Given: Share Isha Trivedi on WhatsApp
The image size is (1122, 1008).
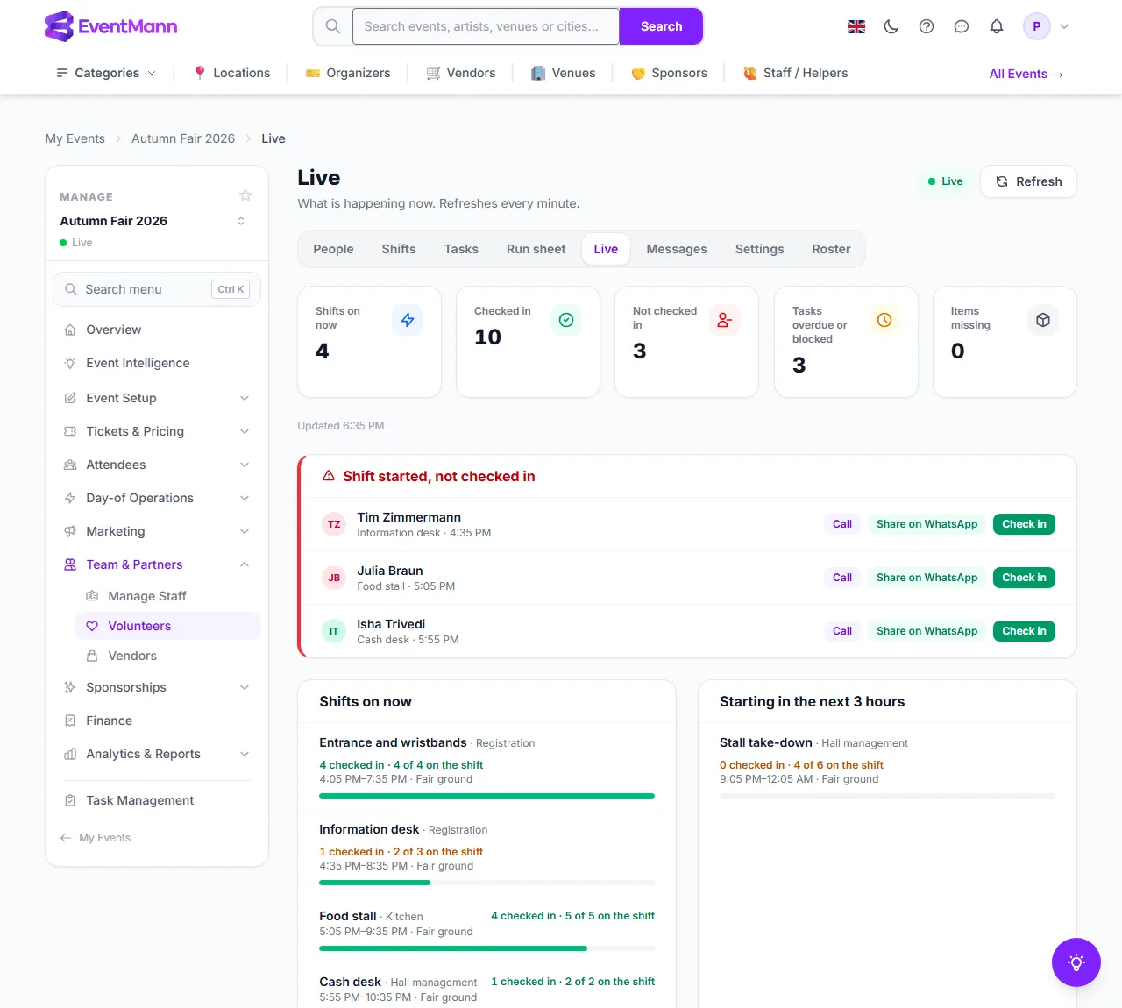Looking at the screenshot, I should 927,631.
